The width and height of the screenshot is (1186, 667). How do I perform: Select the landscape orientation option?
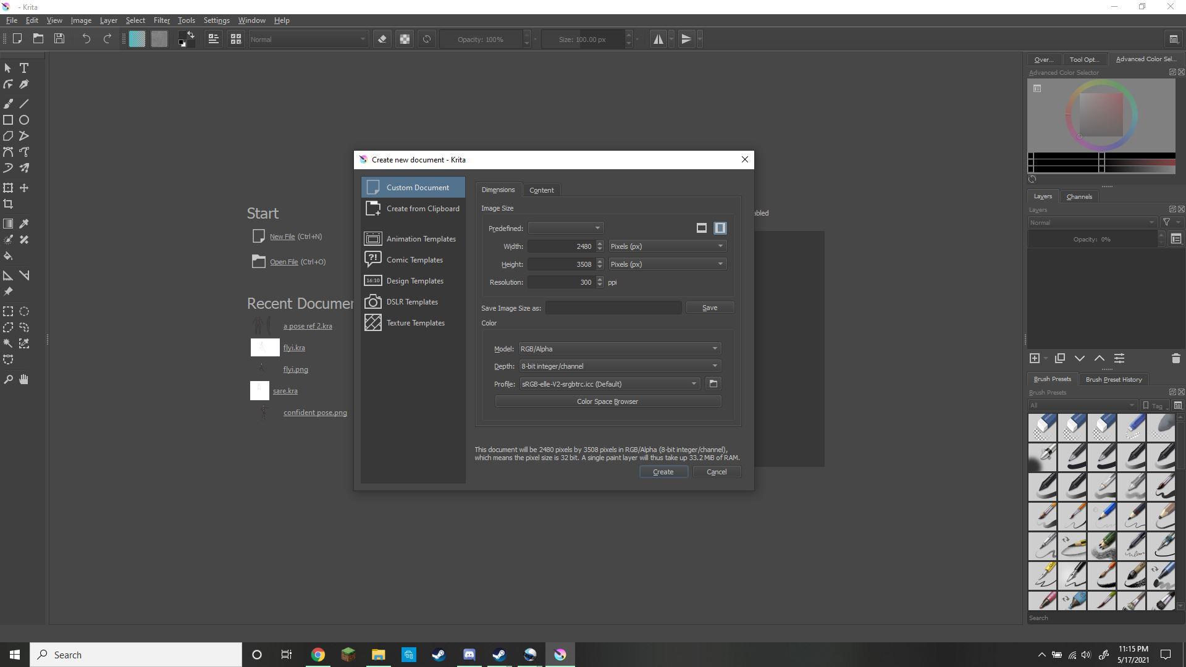point(701,228)
